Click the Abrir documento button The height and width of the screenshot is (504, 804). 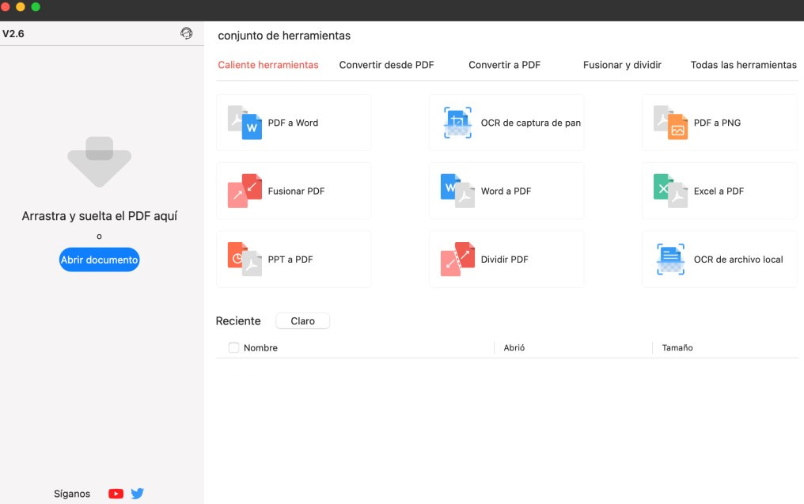(99, 260)
